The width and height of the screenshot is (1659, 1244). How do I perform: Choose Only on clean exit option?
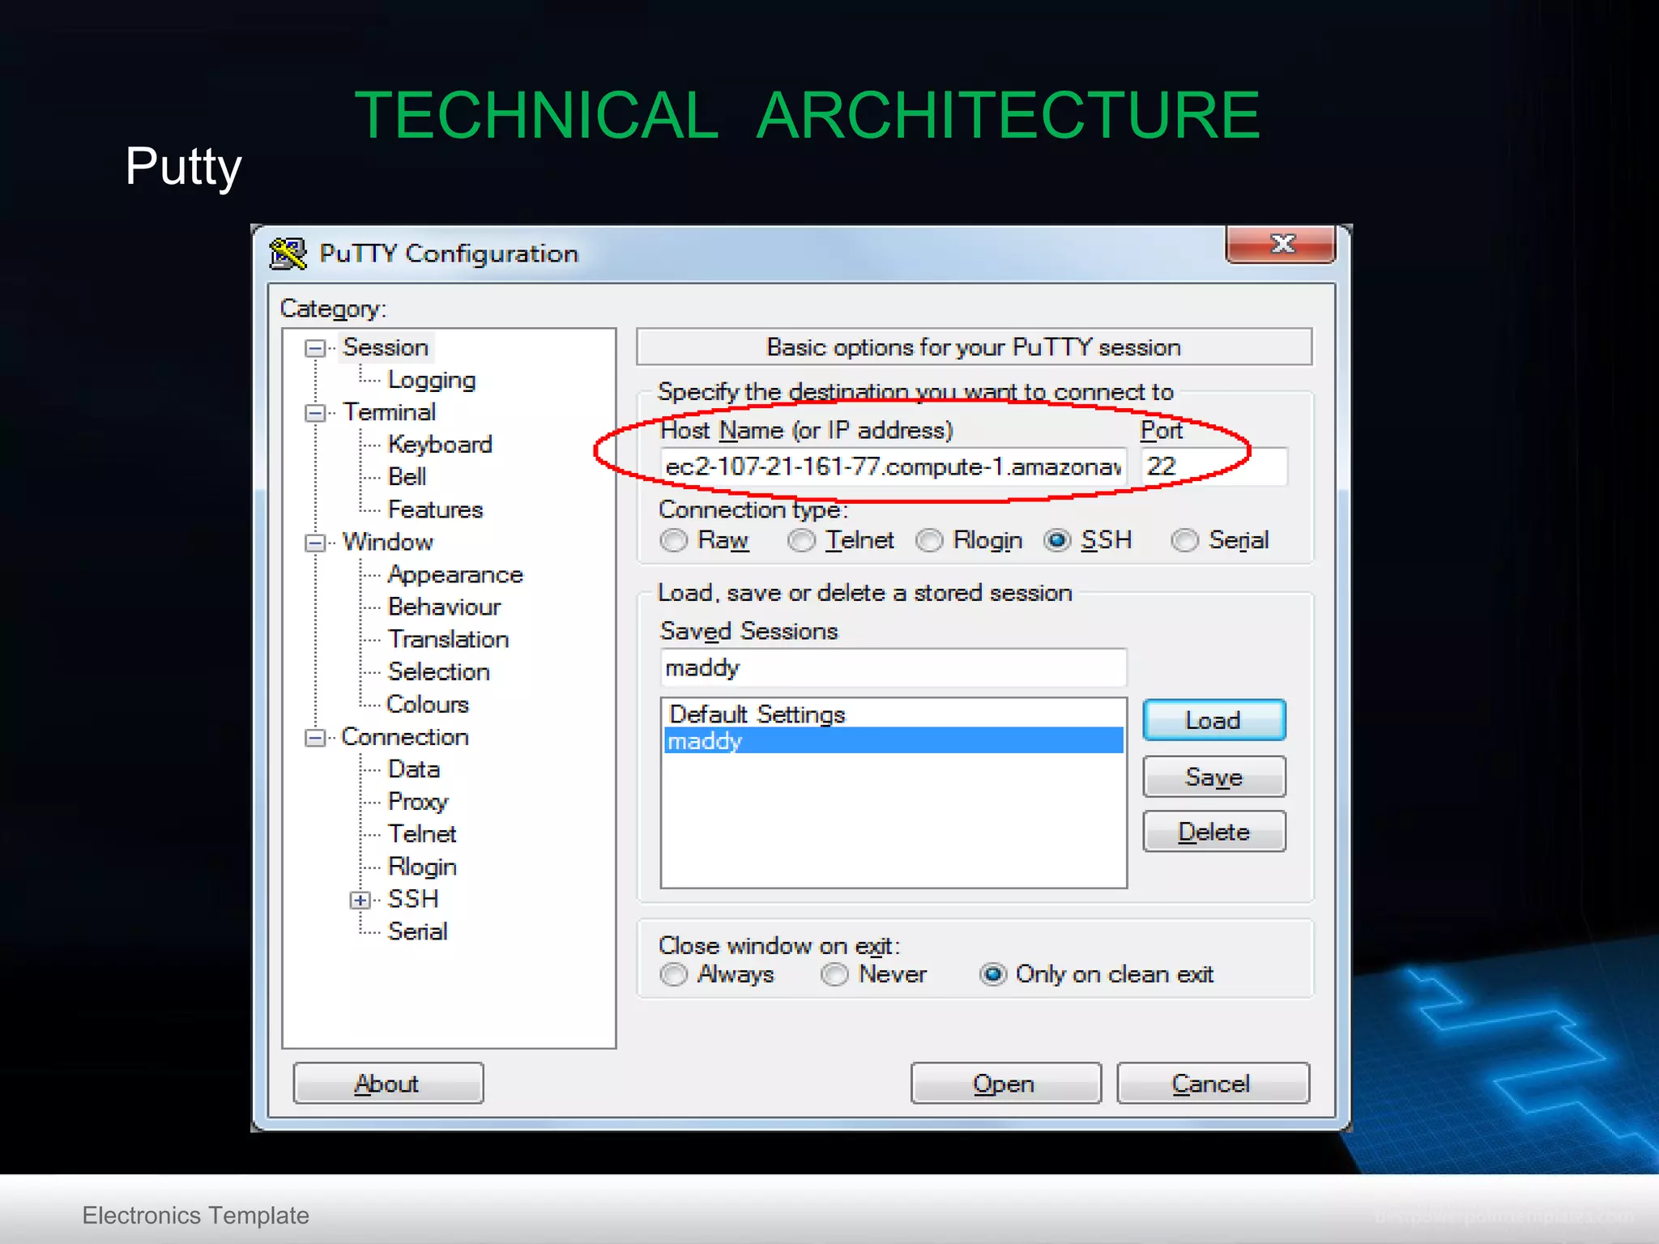(x=993, y=974)
